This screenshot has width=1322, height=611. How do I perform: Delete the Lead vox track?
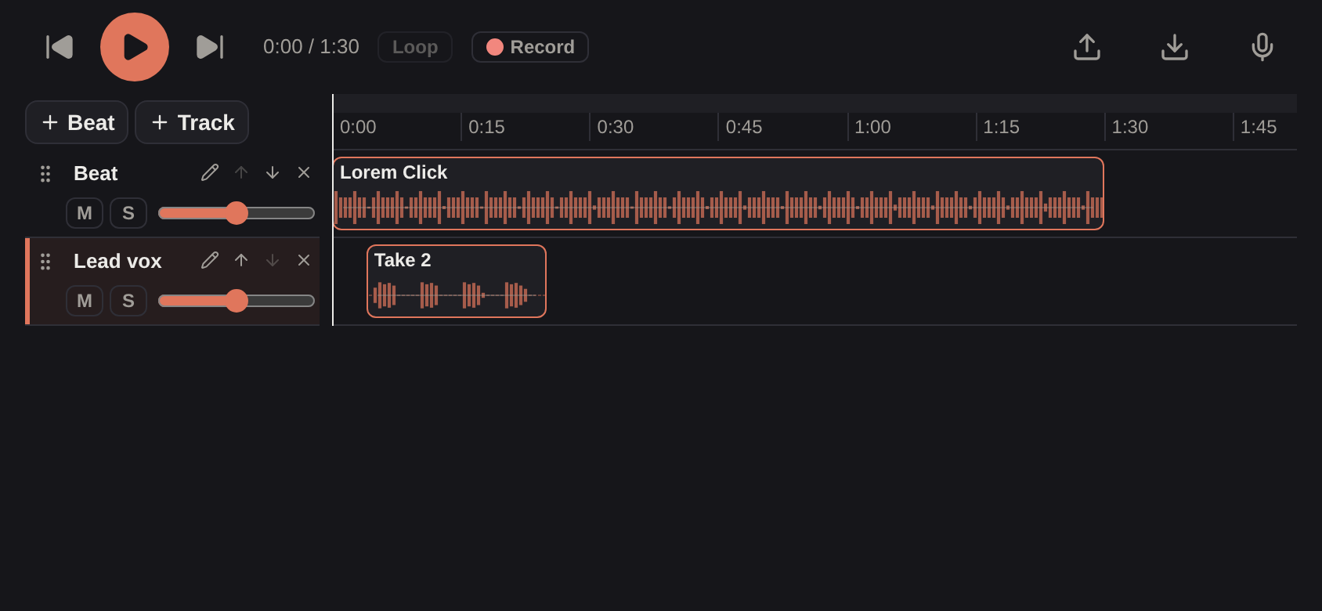point(304,260)
